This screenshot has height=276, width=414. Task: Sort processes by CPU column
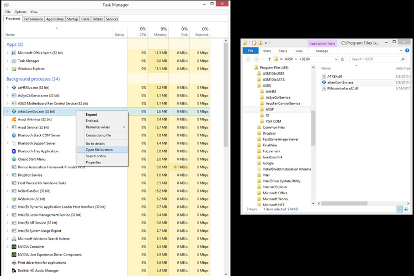point(137,31)
